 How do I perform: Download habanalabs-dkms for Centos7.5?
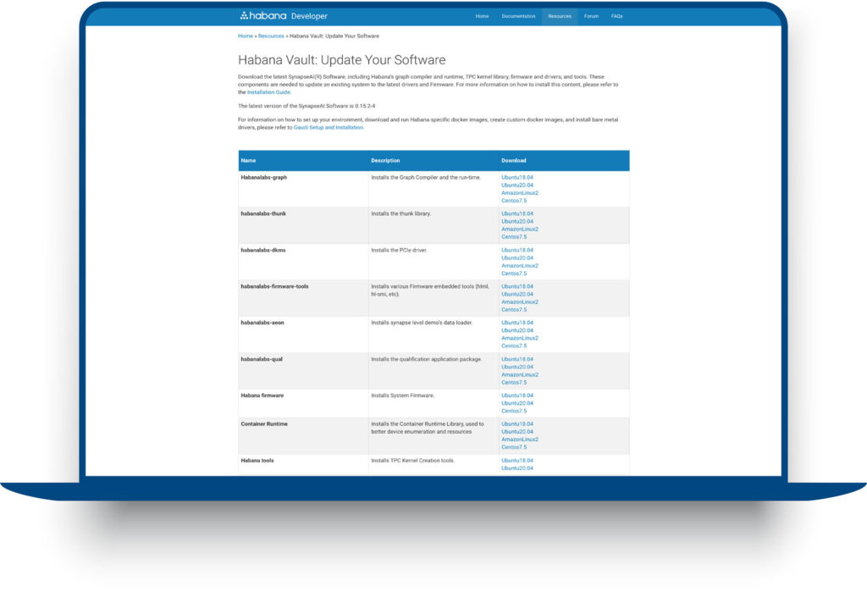point(514,274)
